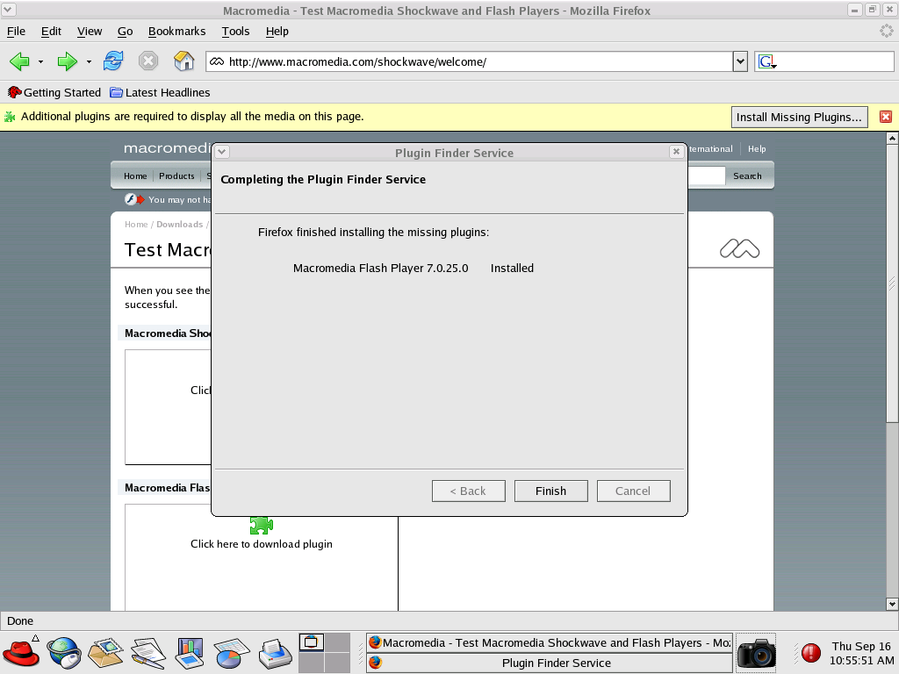The width and height of the screenshot is (899, 674).
Task: Click Home in the Macromedia navigation bar
Action: pyautogui.click(x=135, y=176)
